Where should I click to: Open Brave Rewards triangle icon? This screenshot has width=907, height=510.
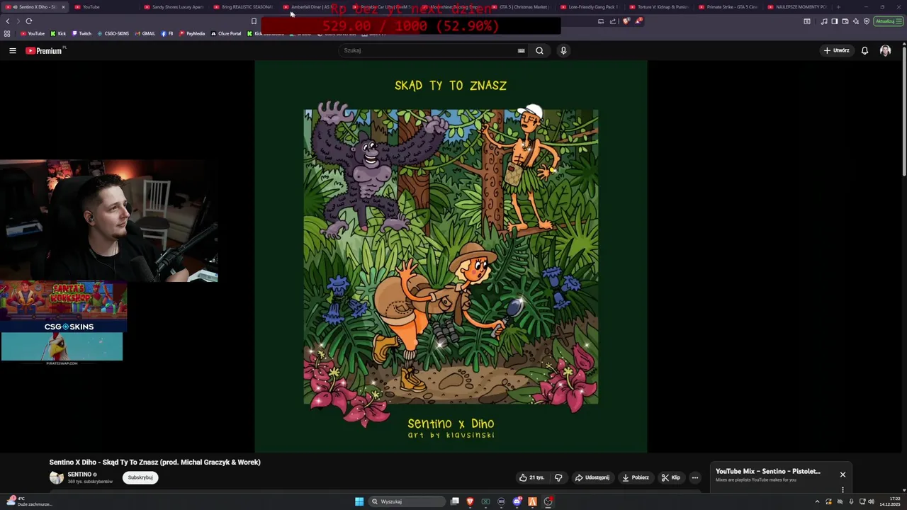(x=638, y=21)
